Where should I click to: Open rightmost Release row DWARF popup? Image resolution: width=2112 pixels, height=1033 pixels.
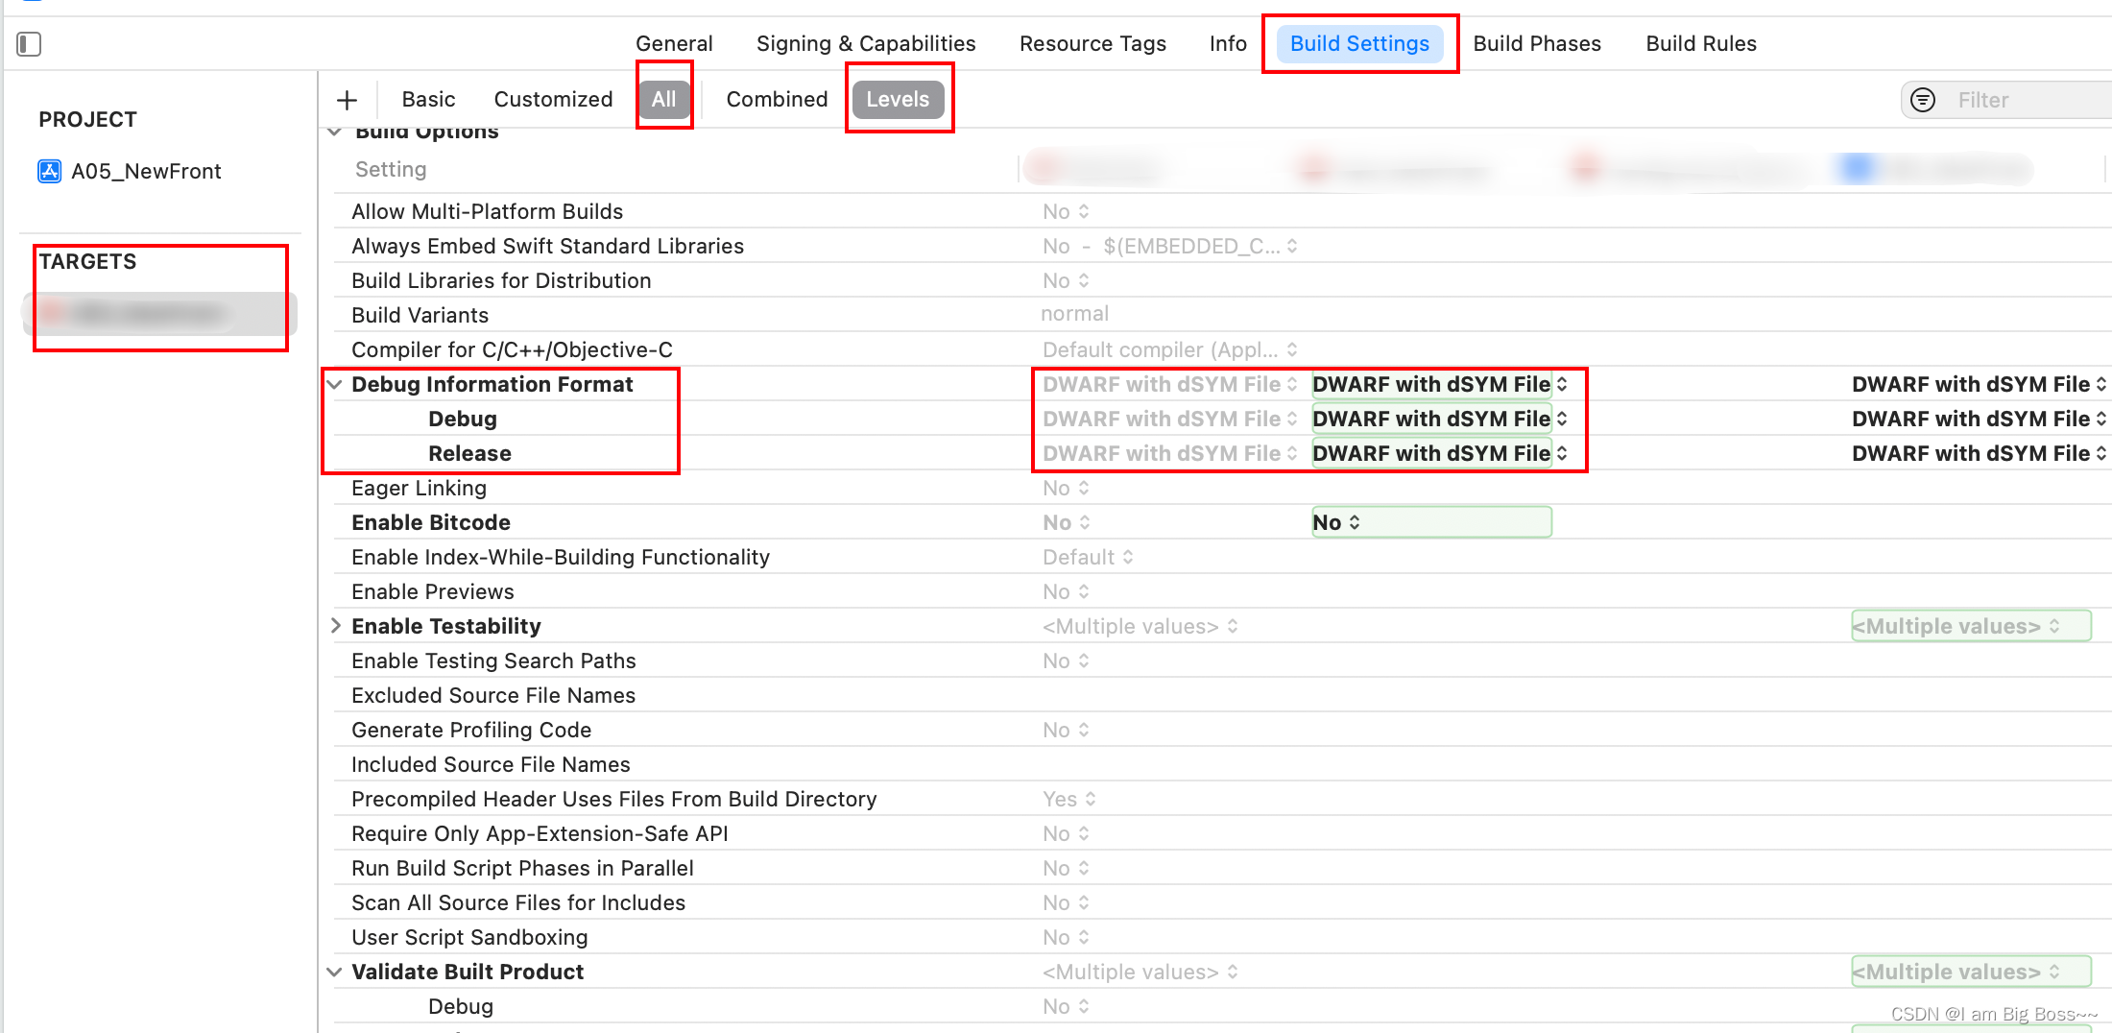click(x=1979, y=454)
